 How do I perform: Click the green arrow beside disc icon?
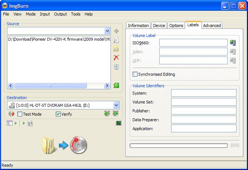[x=24, y=123]
